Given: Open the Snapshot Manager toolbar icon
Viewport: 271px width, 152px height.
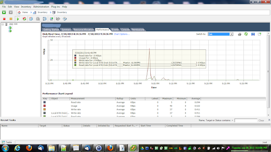Looking at the screenshot, I should (x=44, y=19).
